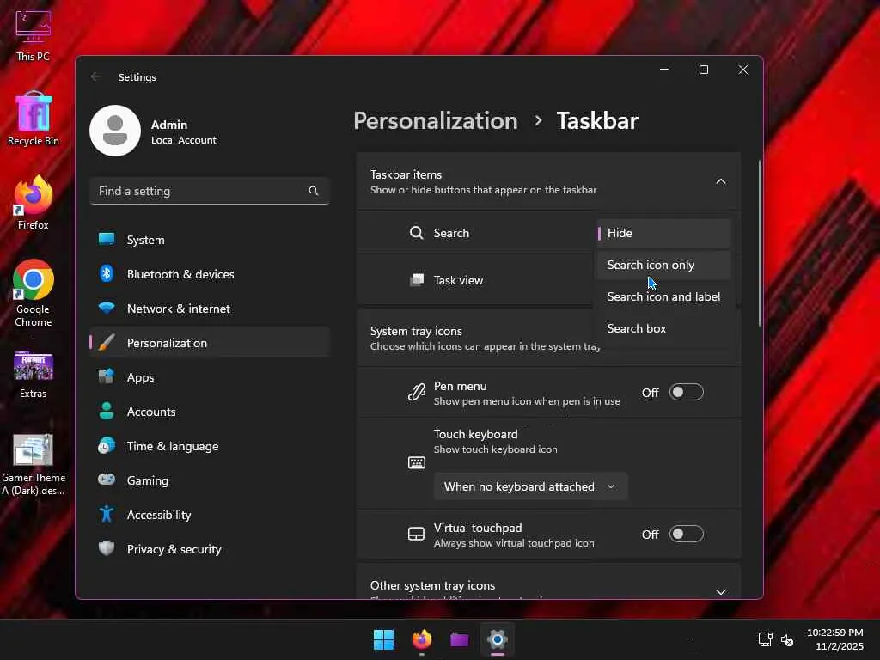
Task: Expand Other system tray icons section
Action: coord(721,591)
